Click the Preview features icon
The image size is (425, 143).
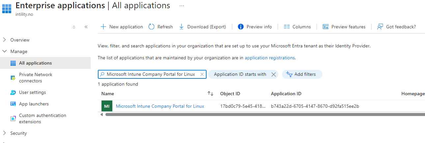coord(326,27)
